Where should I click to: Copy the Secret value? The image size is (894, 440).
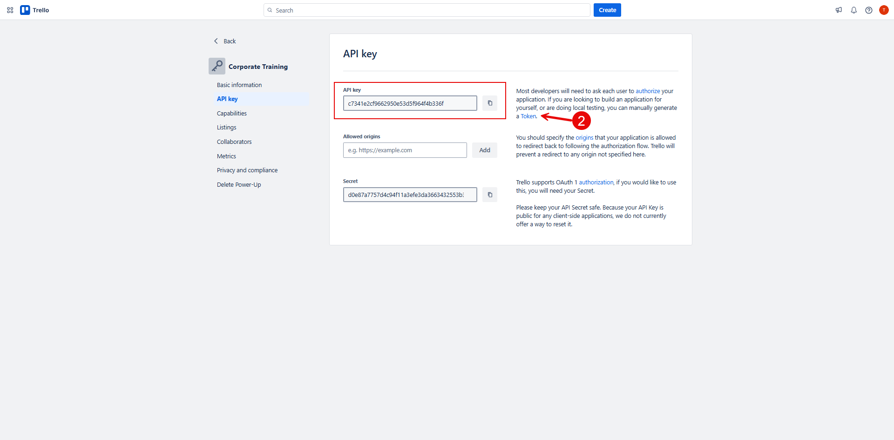(490, 195)
